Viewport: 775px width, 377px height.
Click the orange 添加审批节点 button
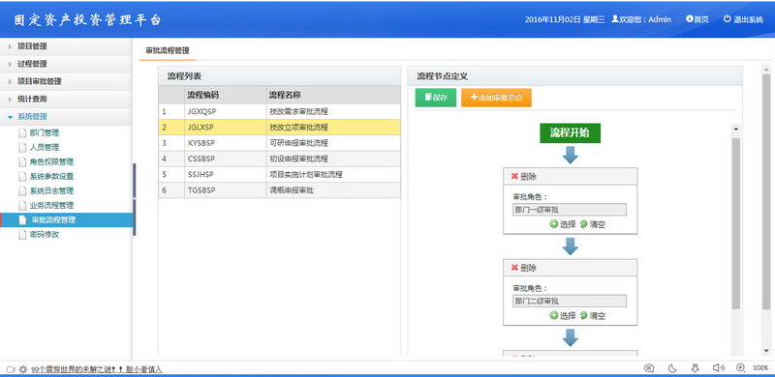pyautogui.click(x=496, y=98)
